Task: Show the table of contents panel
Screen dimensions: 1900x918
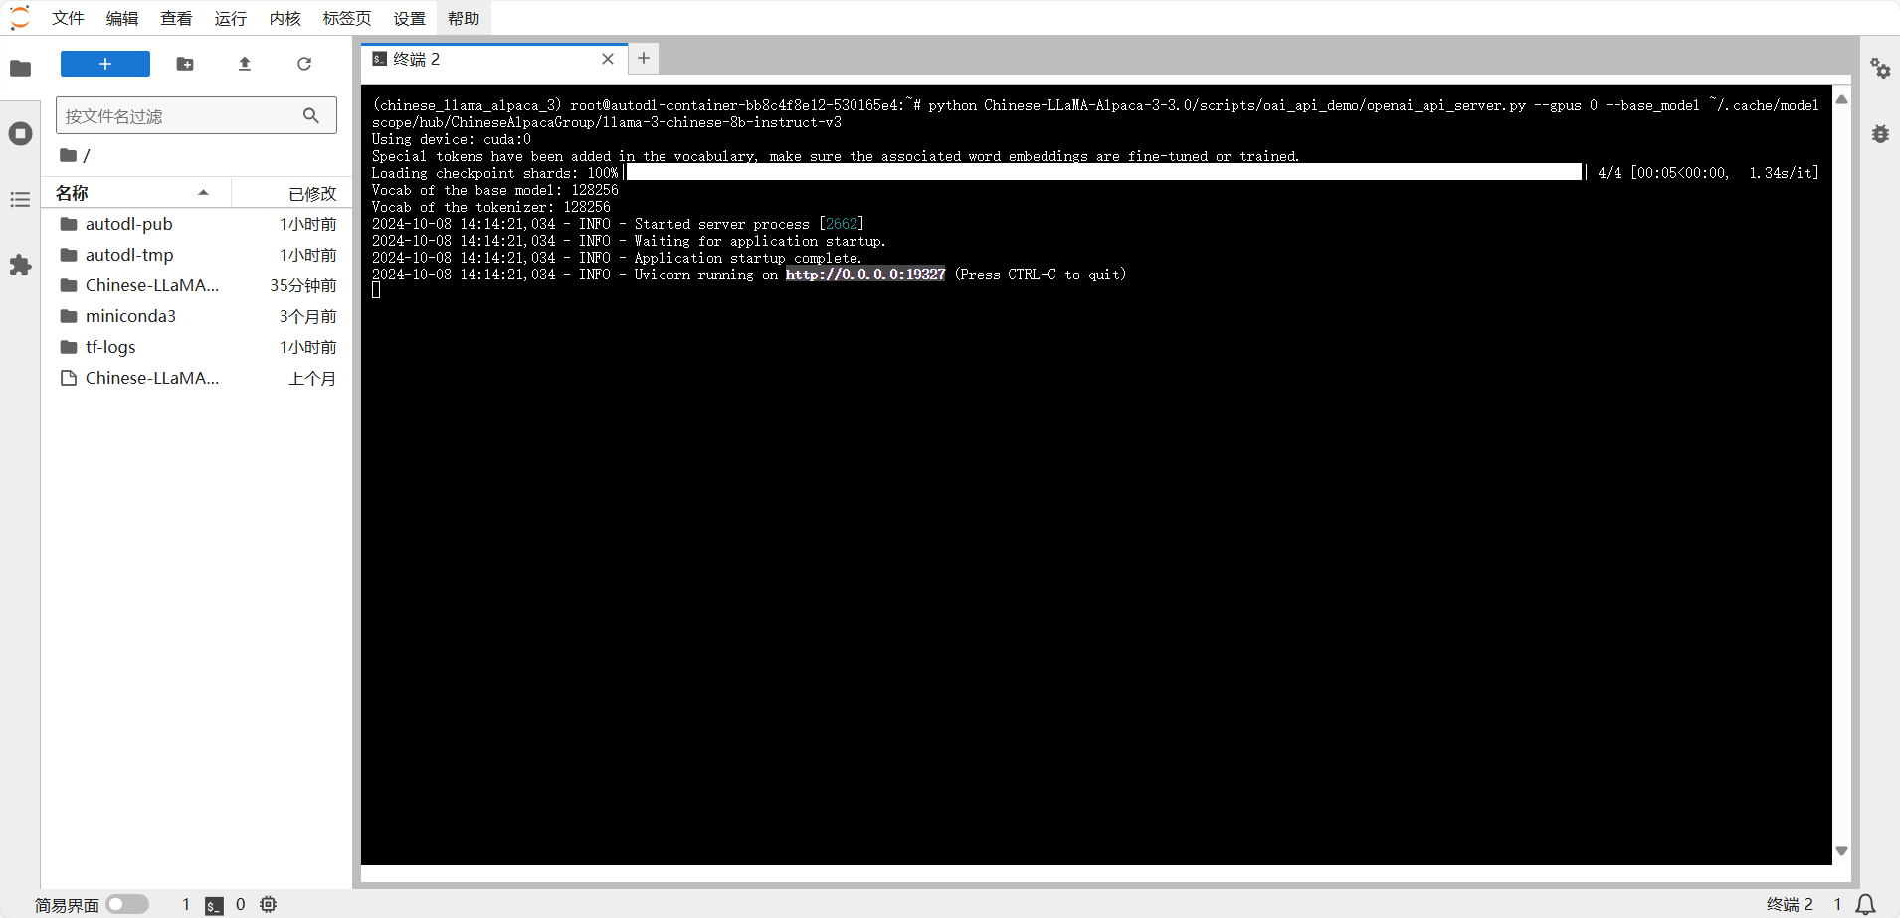Action: tap(20, 200)
